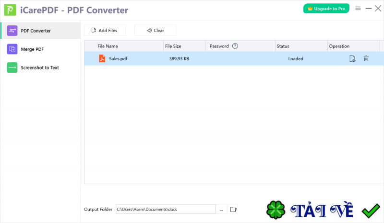Screen dimensions: 384x223
Task: Switch to the Merge PDF section
Action: 40,49
